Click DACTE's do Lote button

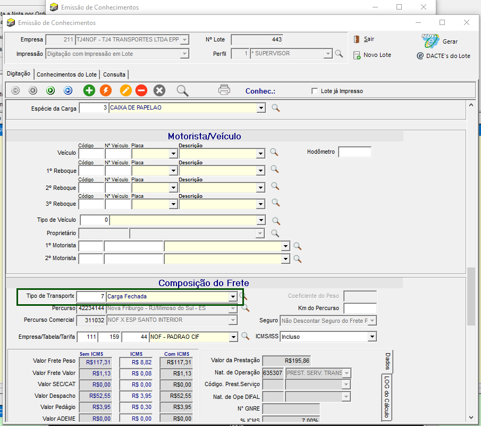click(x=444, y=56)
